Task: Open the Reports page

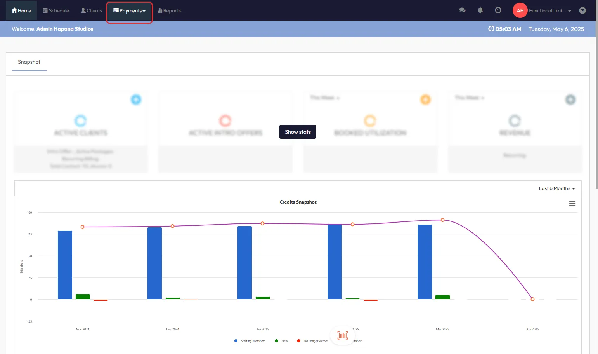Action: coord(169,11)
